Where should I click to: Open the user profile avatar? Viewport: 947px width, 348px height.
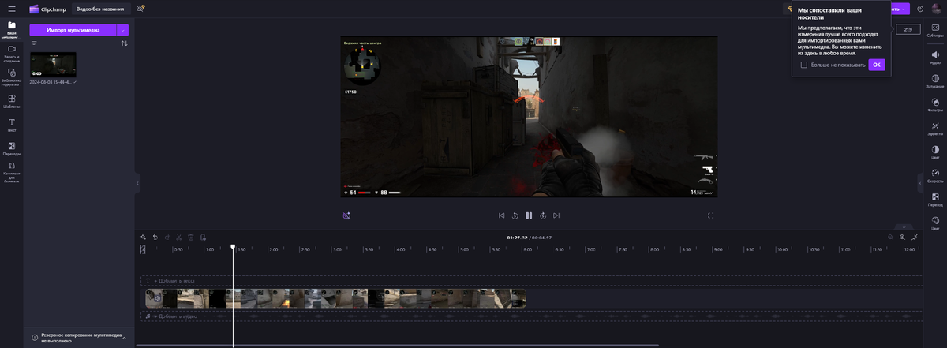(935, 9)
